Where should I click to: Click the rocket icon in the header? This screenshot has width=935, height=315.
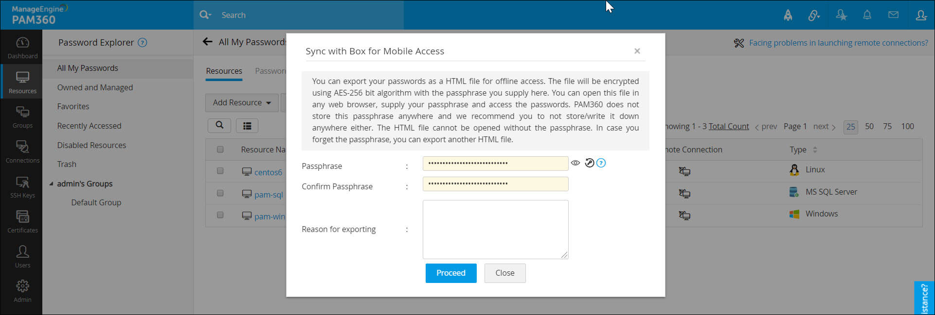[x=788, y=15]
